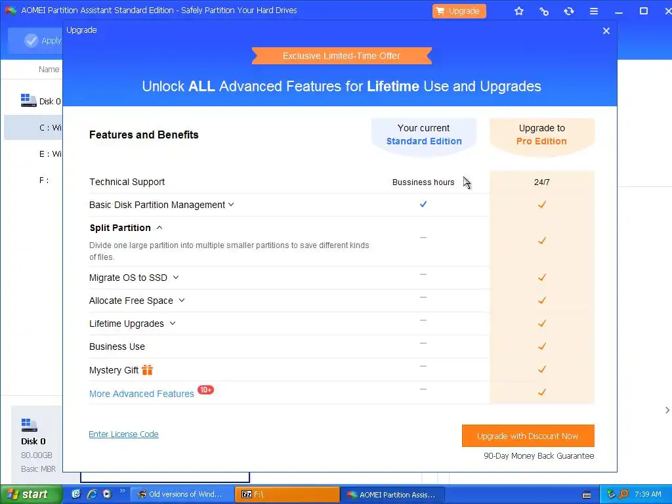Open the hamburger menu icon in title bar
The image size is (672, 504).
tap(593, 11)
